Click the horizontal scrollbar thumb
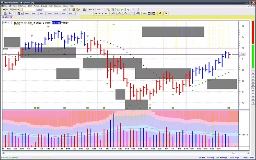This screenshot has width=256, height=160. pos(233,153)
